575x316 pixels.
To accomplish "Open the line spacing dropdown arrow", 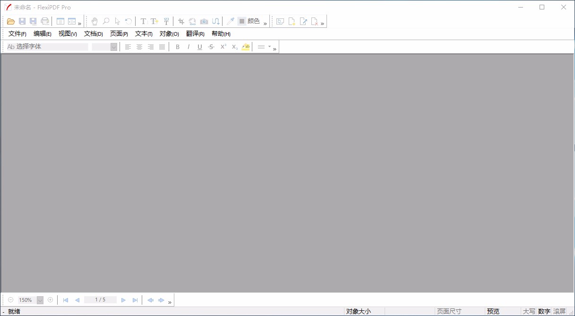I will 269,47.
